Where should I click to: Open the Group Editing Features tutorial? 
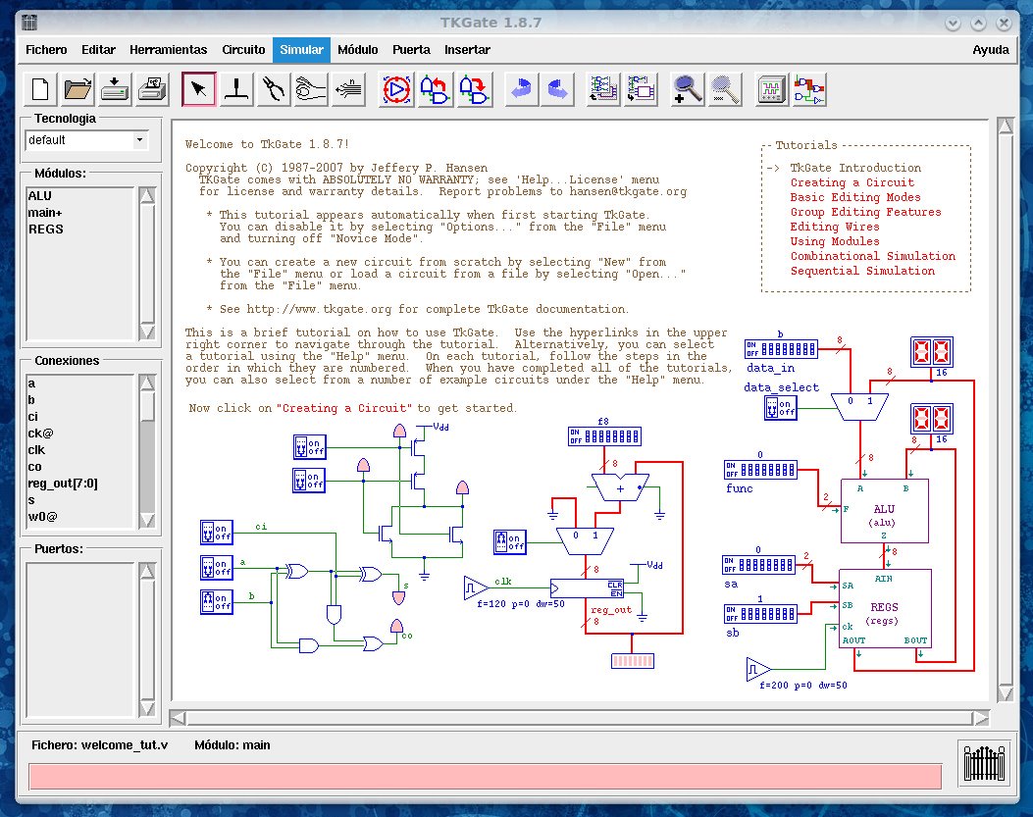865,212
